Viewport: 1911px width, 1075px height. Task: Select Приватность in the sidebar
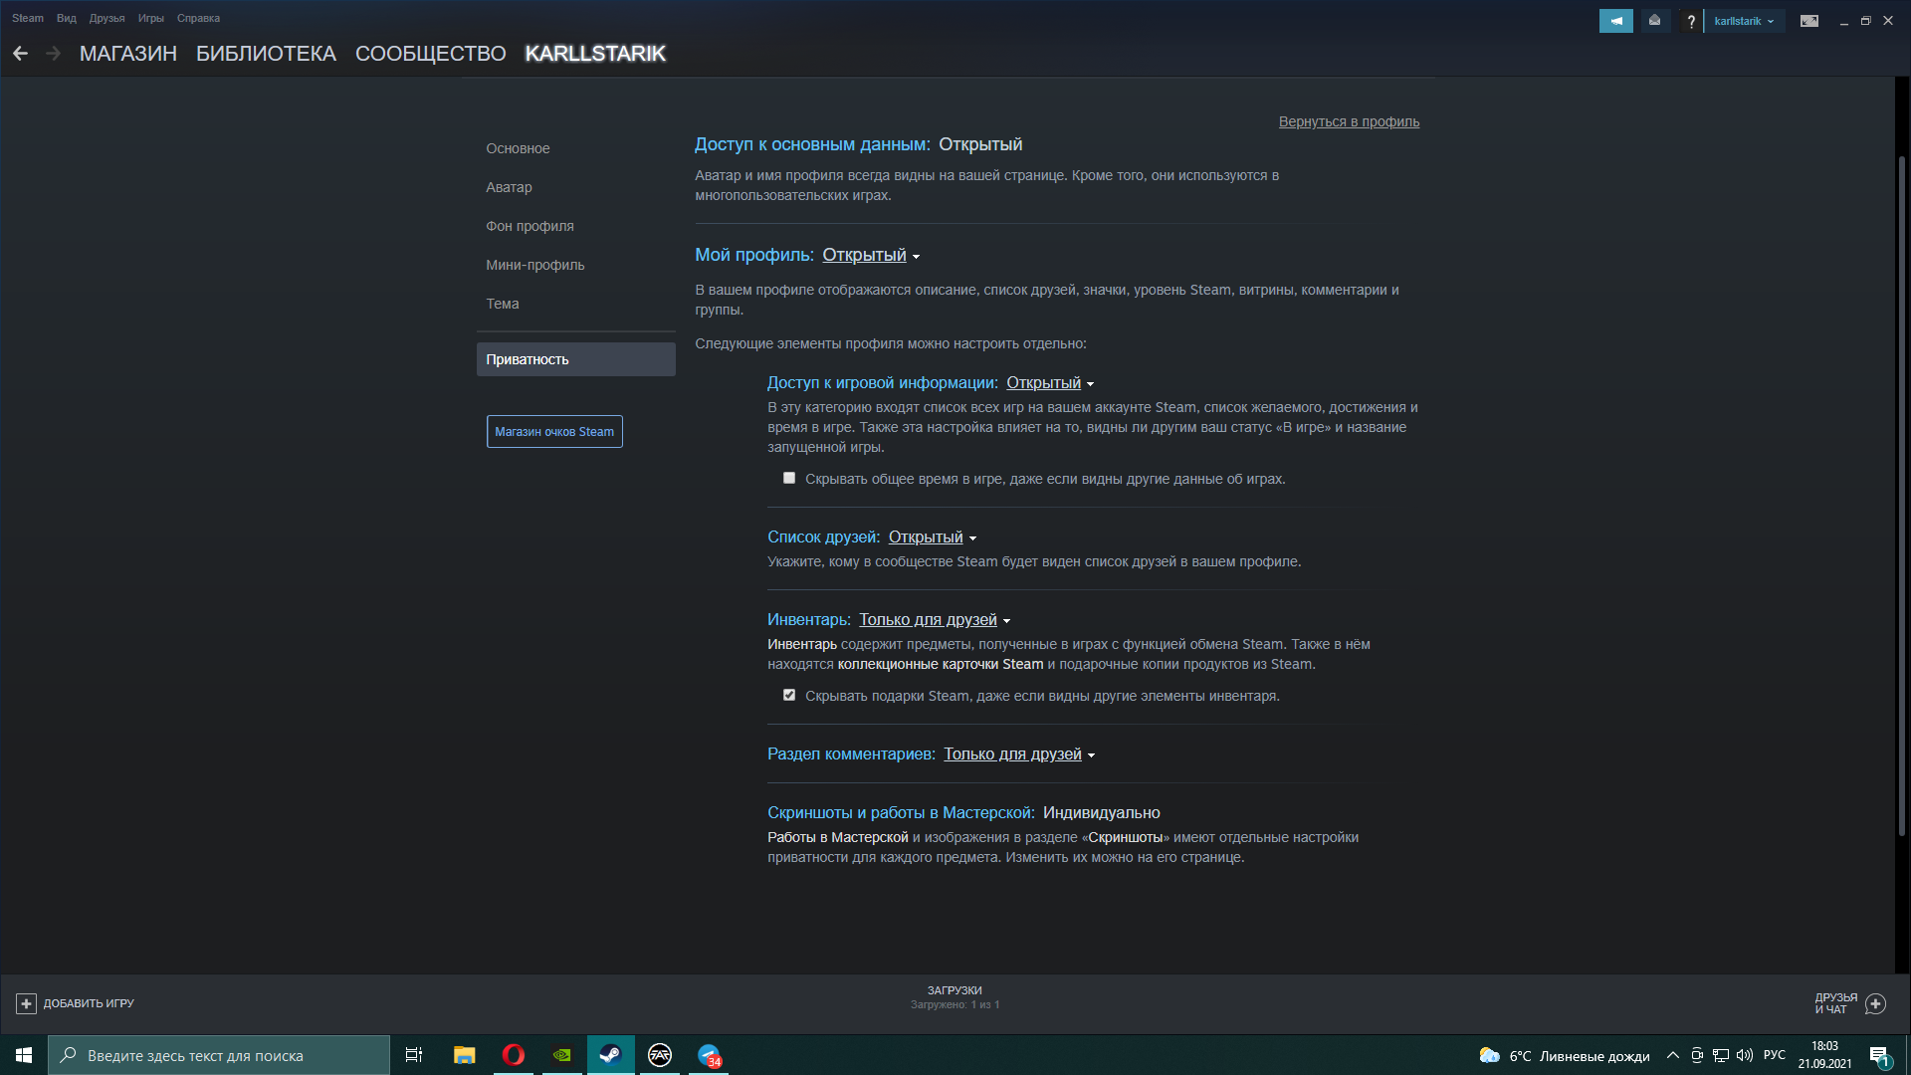pos(576,359)
